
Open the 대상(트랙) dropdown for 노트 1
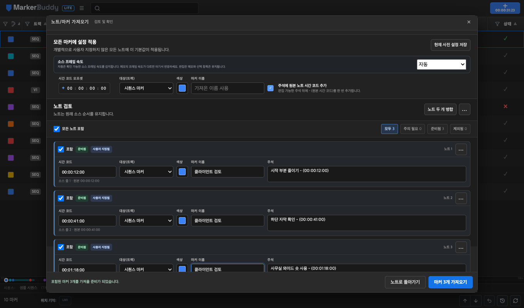click(x=146, y=172)
